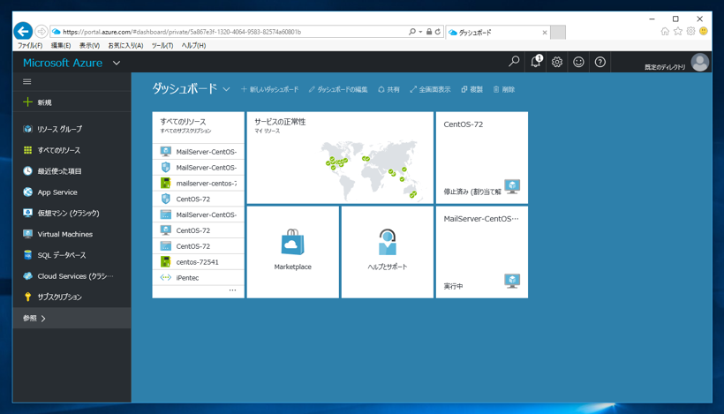724x414 pixels.
Task: Click the 複製 clone button
Action: click(x=471, y=89)
